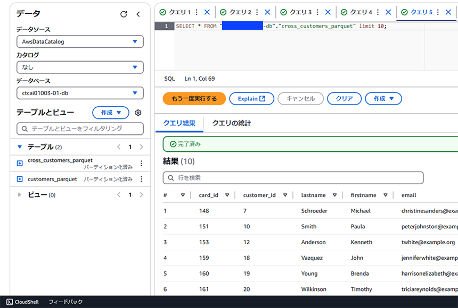Go to next page of tables list
This screenshot has width=458, height=308.
(141, 147)
